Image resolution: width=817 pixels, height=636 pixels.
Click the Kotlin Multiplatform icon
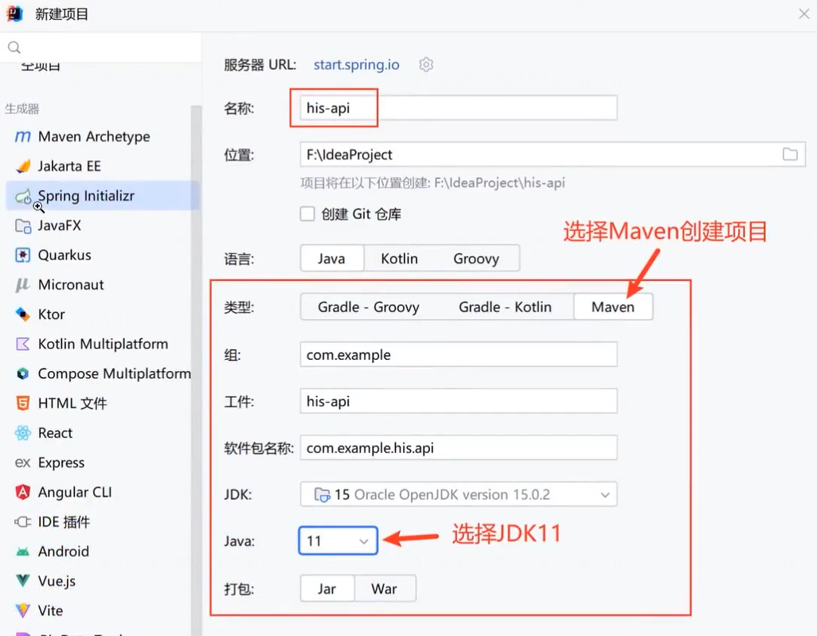(x=22, y=345)
